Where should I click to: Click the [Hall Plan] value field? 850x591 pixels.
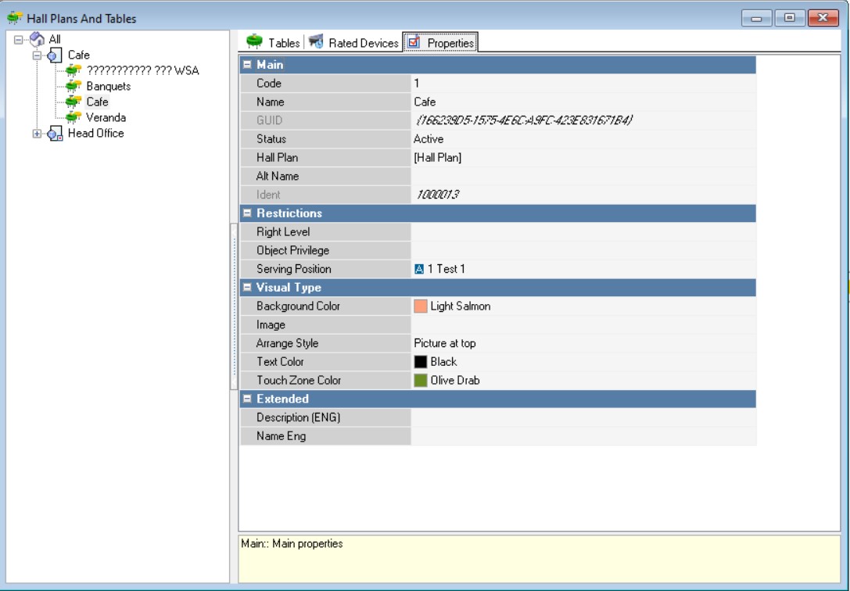[584, 158]
